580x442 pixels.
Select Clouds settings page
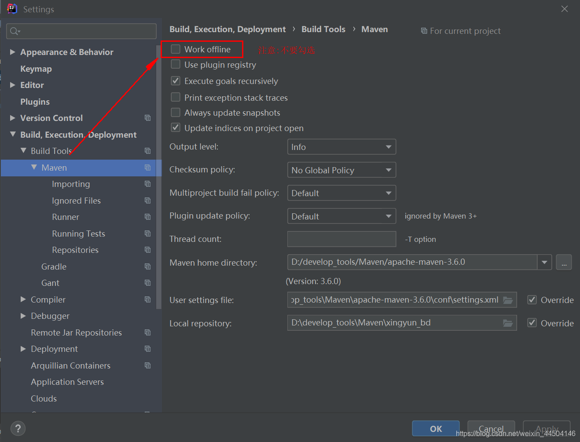44,398
